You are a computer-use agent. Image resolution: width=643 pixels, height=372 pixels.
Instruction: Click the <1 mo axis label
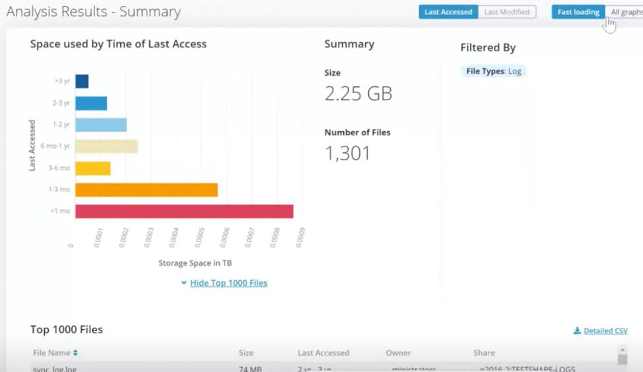coord(60,211)
